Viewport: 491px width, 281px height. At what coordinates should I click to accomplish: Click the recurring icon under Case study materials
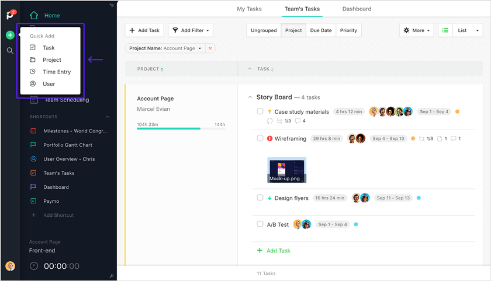[x=269, y=121]
